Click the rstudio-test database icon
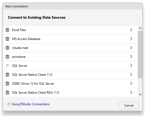Screen dimensions: 147x116 [7, 48]
